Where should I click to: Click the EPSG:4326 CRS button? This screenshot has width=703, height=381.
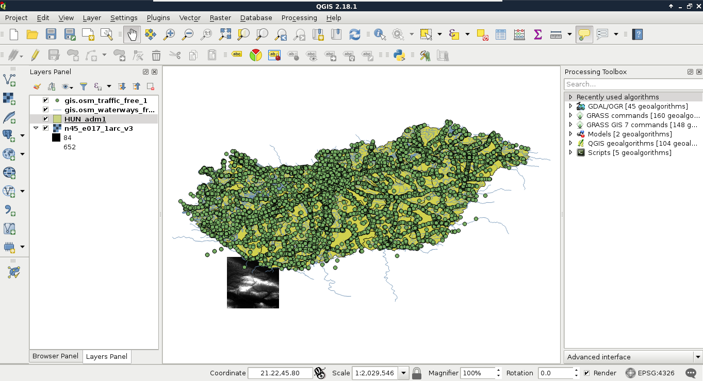[x=650, y=373]
